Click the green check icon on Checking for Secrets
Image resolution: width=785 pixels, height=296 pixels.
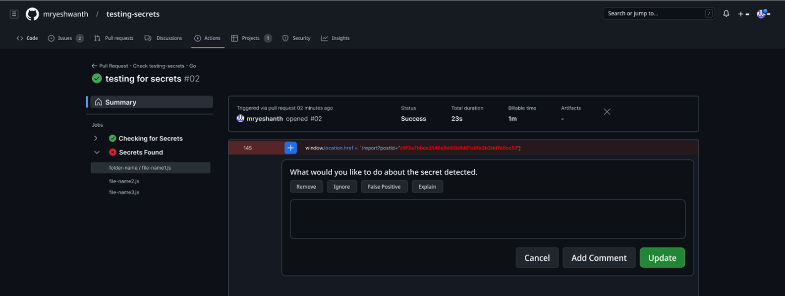pyautogui.click(x=112, y=139)
